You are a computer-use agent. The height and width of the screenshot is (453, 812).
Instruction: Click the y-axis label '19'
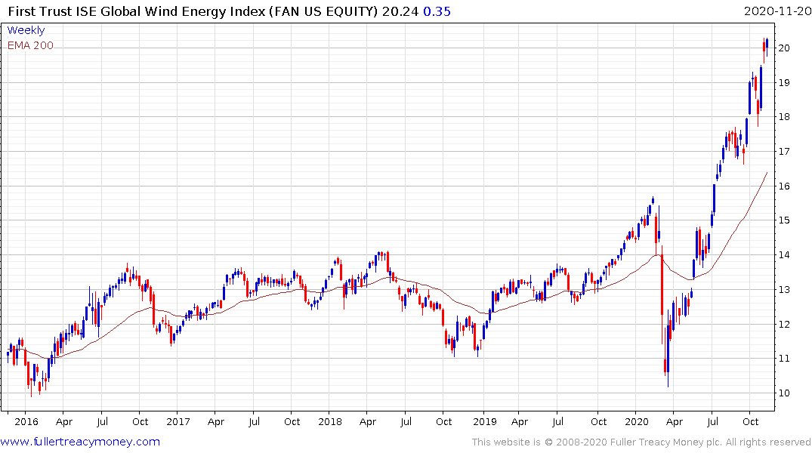pos(784,83)
